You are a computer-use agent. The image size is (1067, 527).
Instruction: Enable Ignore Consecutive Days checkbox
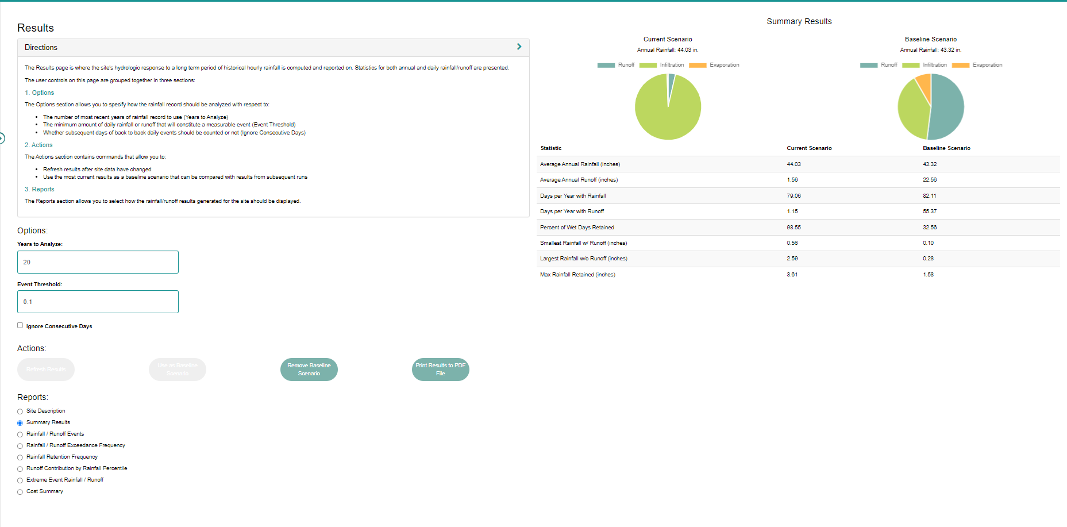[x=20, y=325]
